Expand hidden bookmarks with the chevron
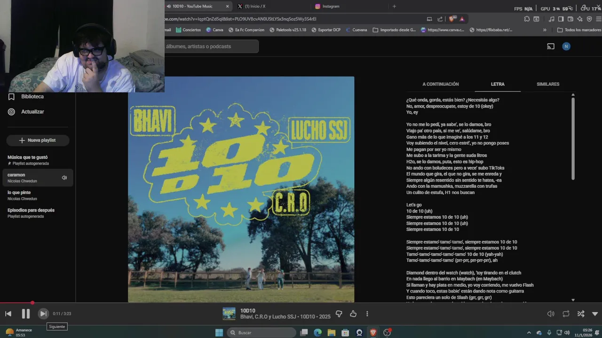The image size is (602, 338). click(545, 30)
